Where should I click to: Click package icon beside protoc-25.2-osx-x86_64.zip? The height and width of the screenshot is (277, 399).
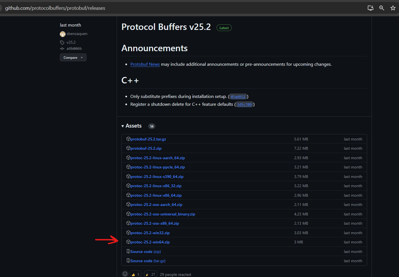128,223
